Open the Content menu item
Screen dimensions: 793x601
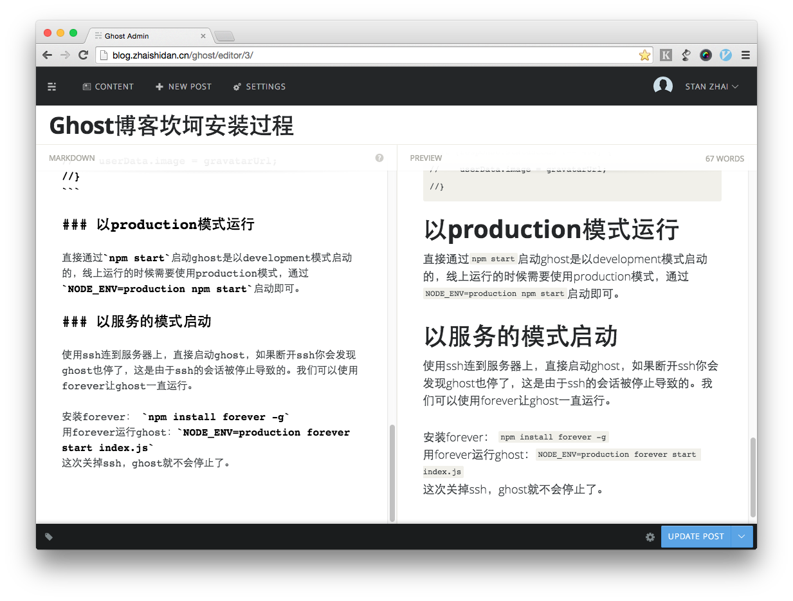[x=108, y=87]
